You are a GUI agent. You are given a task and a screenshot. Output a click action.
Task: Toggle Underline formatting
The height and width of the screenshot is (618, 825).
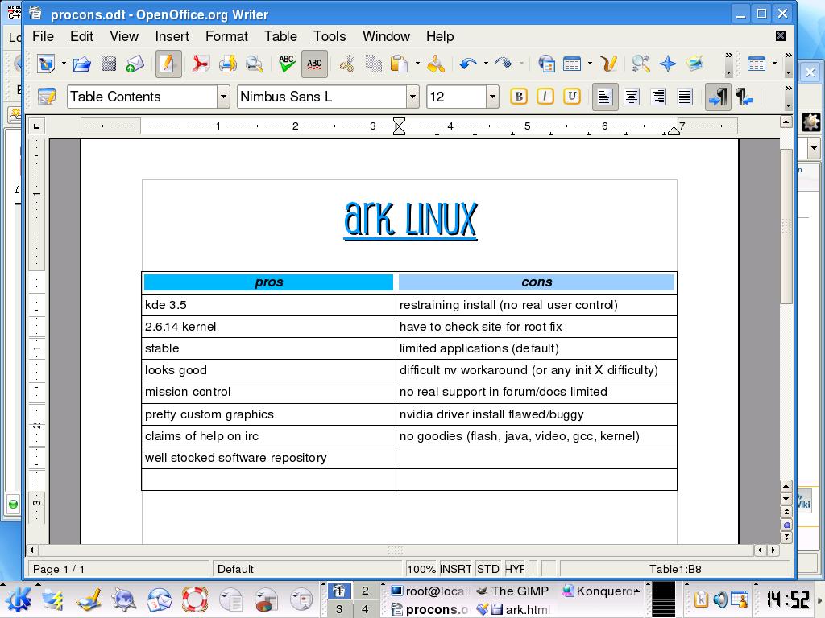click(572, 97)
